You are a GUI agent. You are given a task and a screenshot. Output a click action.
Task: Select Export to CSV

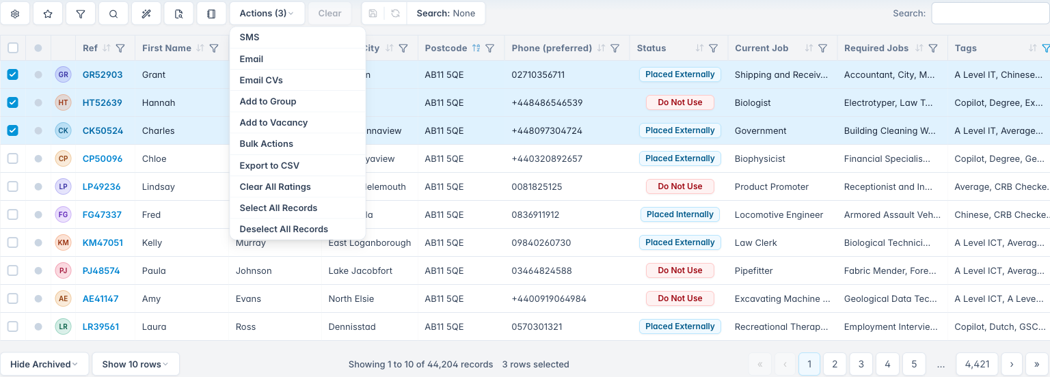tap(297, 165)
